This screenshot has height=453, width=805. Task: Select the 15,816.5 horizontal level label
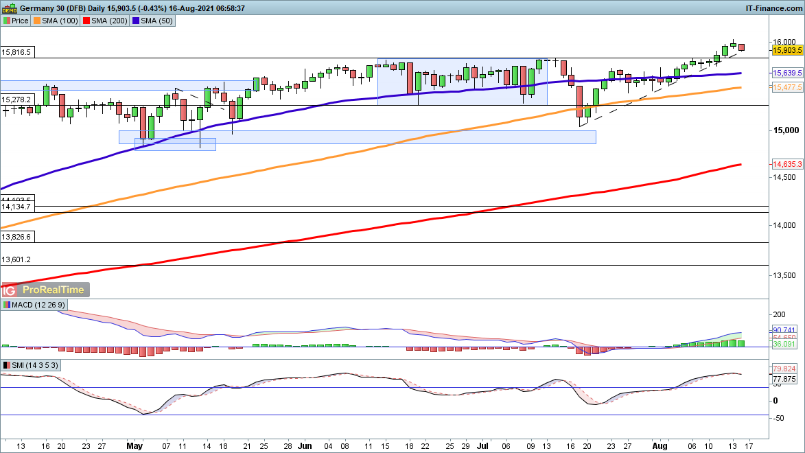tap(16, 52)
